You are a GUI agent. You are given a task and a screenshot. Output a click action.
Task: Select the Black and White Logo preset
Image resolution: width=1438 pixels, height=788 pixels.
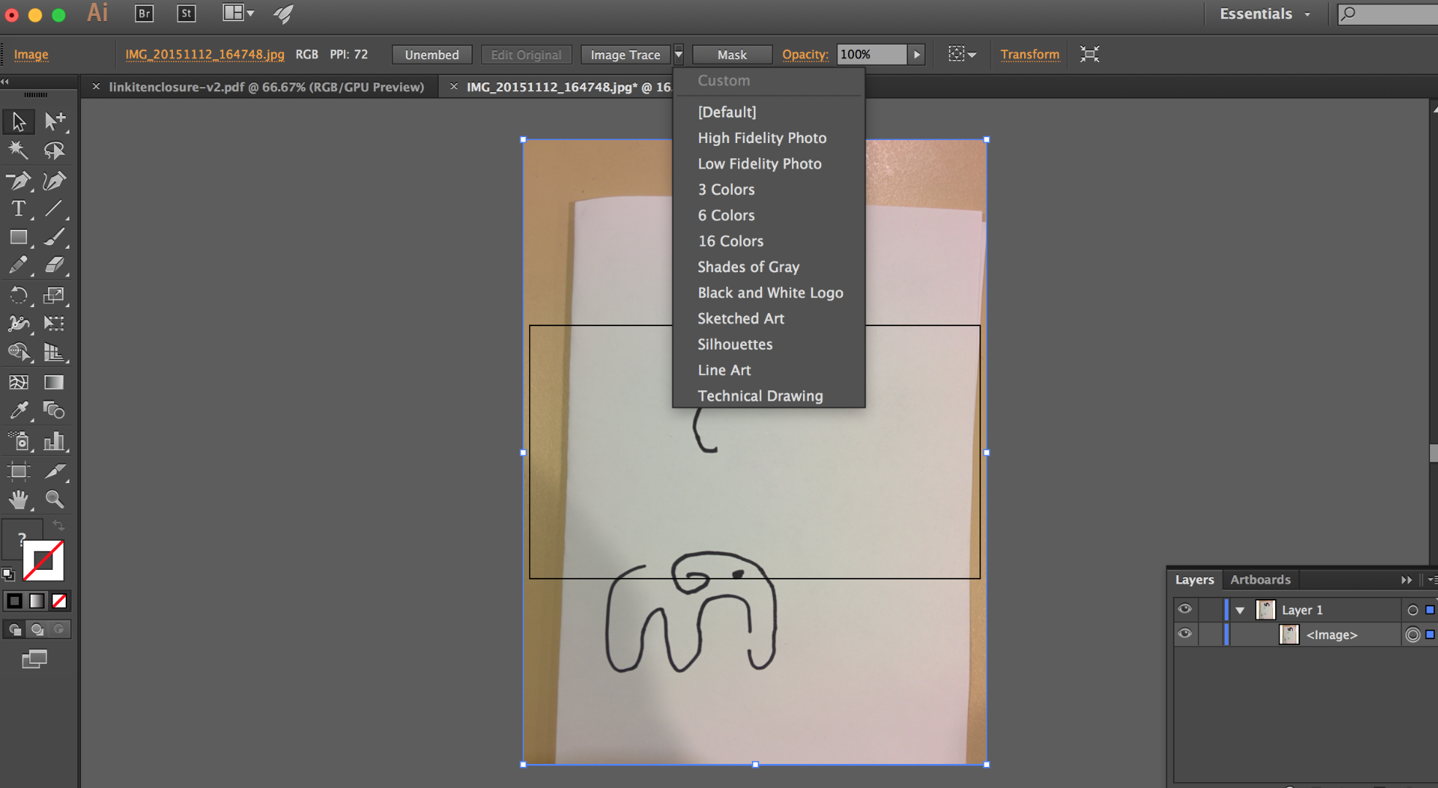tap(770, 292)
